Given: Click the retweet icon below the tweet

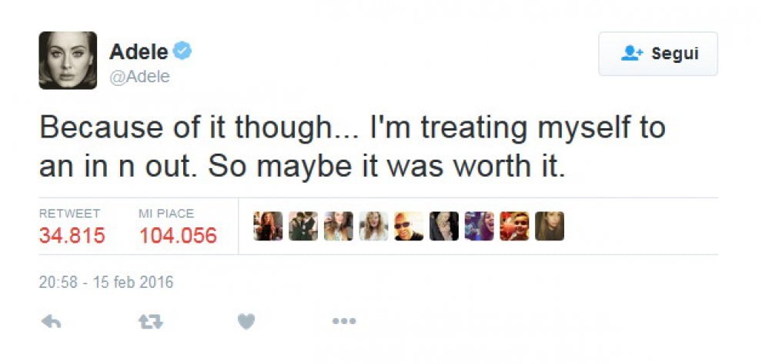Looking at the screenshot, I should [151, 321].
